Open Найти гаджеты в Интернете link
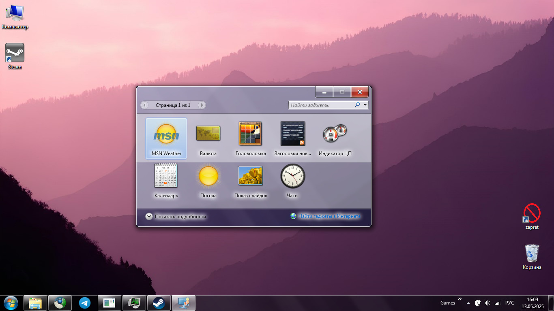554x311 pixels. (x=329, y=216)
